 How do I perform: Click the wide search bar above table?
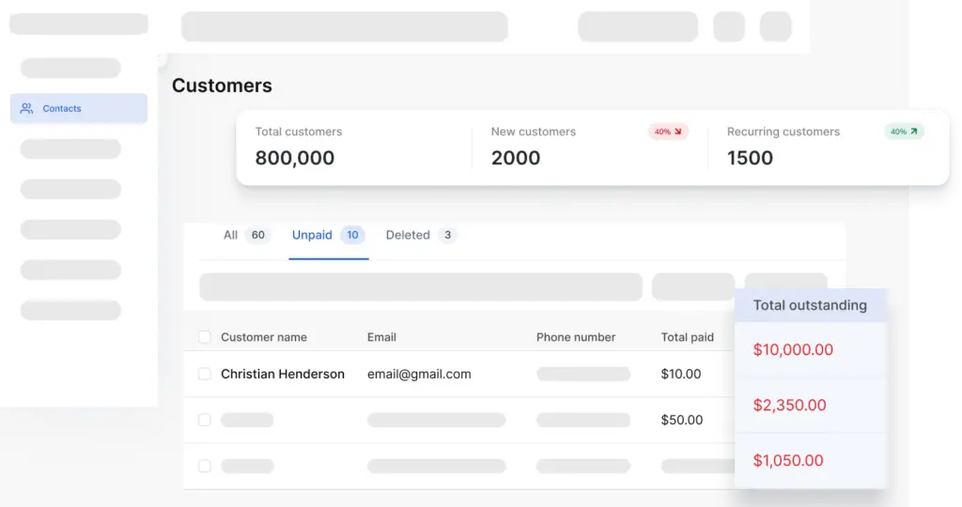point(421,287)
